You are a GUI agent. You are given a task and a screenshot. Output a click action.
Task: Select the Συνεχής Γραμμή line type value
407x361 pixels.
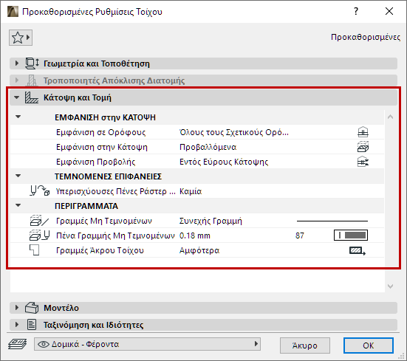point(211,221)
